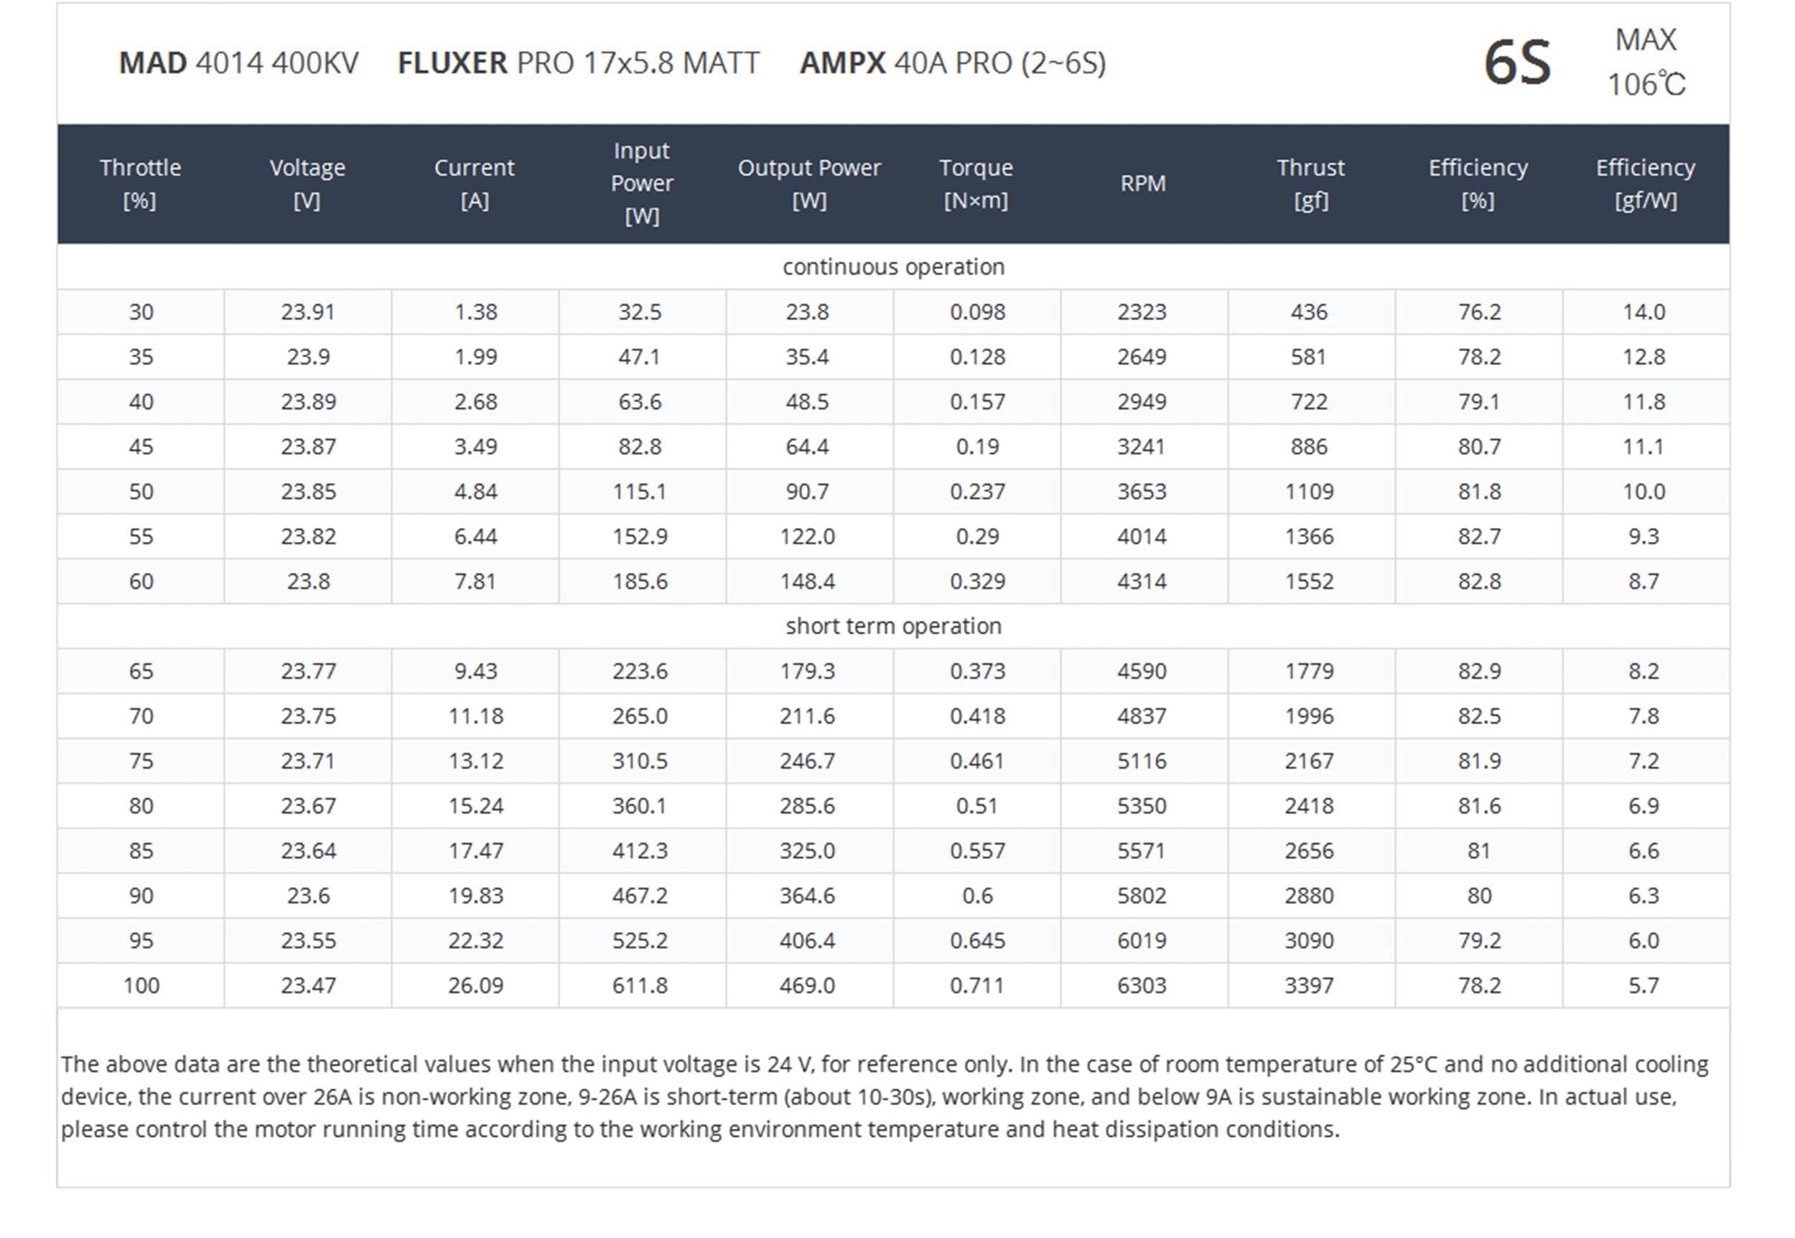This screenshot has width=1795, height=1238.
Task: Click the Current [A] column header
Action: (x=474, y=184)
